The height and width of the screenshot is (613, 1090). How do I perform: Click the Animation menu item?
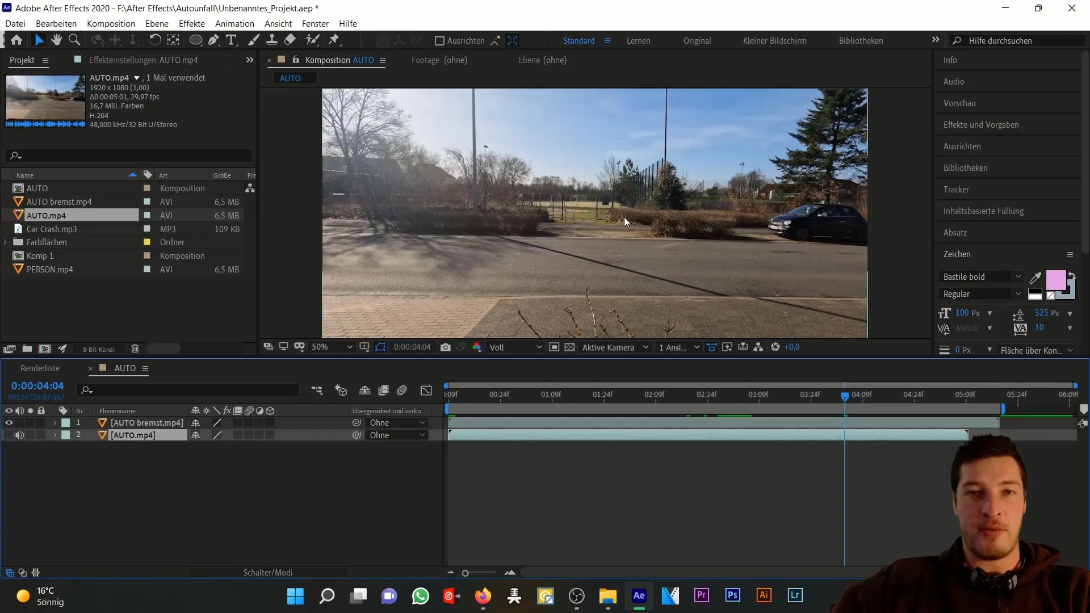(234, 23)
